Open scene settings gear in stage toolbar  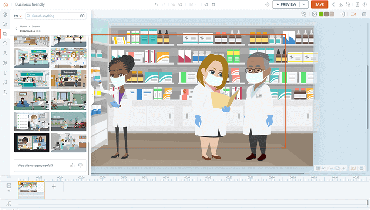click(x=364, y=14)
